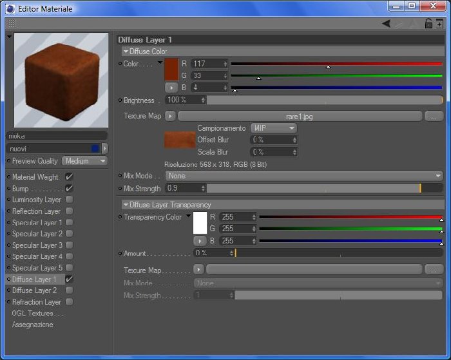Viewport: 451px width, 360px height.
Task: Click the back arrow in the toolbar
Action: tap(386, 24)
